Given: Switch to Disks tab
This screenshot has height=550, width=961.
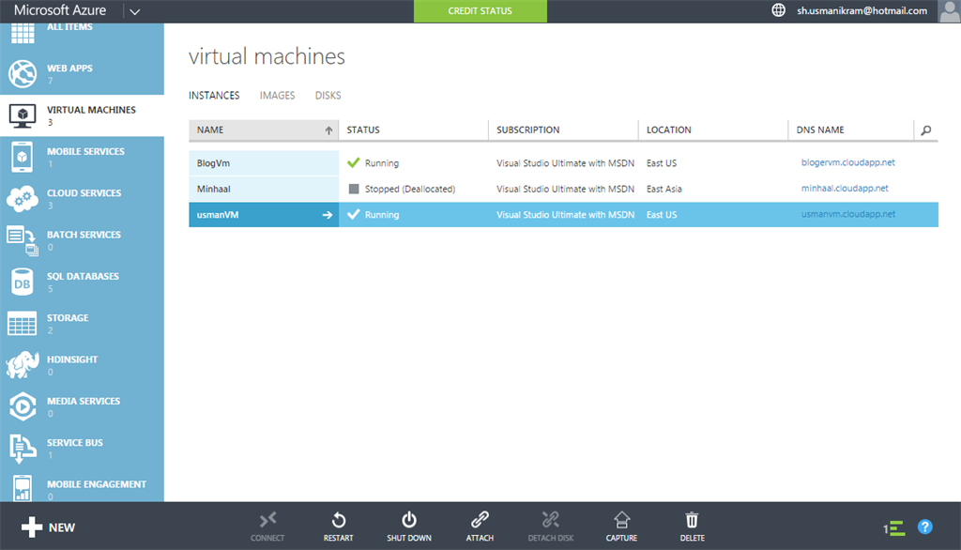Looking at the screenshot, I should [328, 96].
